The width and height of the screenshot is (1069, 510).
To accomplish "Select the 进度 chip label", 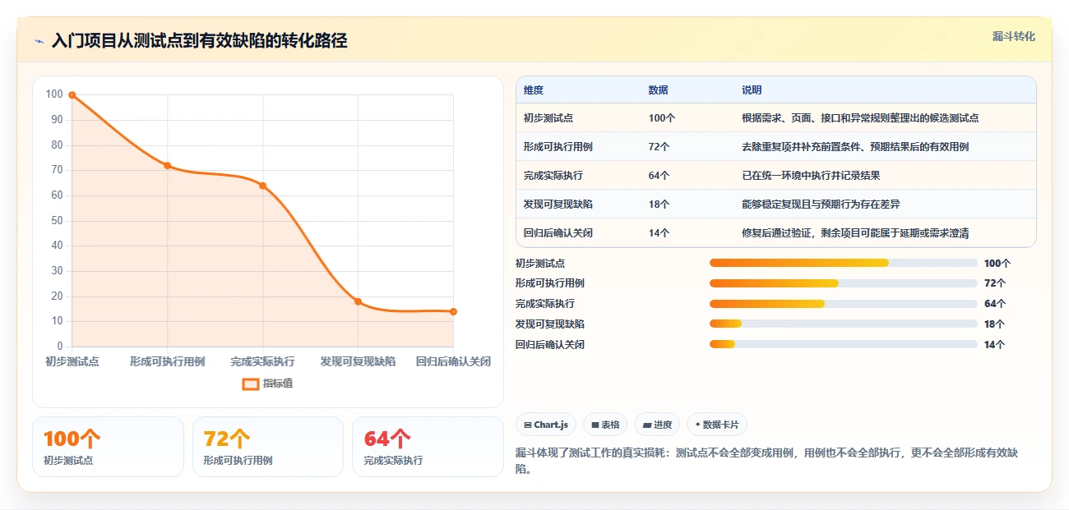I will (663, 425).
